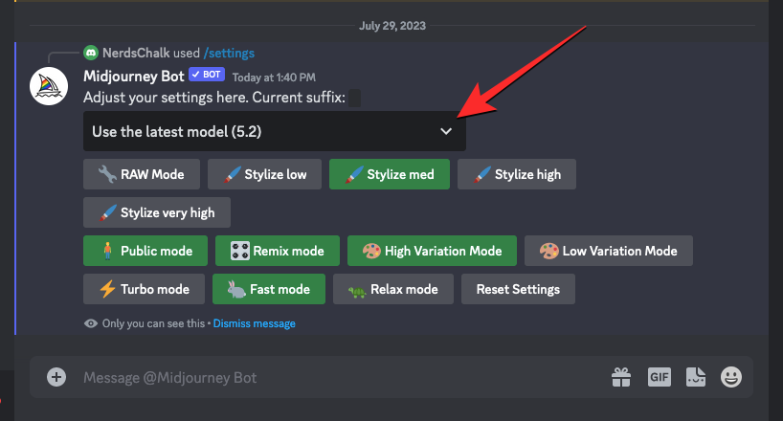The height and width of the screenshot is (421, 783).
Task: Click the Discord logo beside NerdsChalk
Action: tap(91, 53)
